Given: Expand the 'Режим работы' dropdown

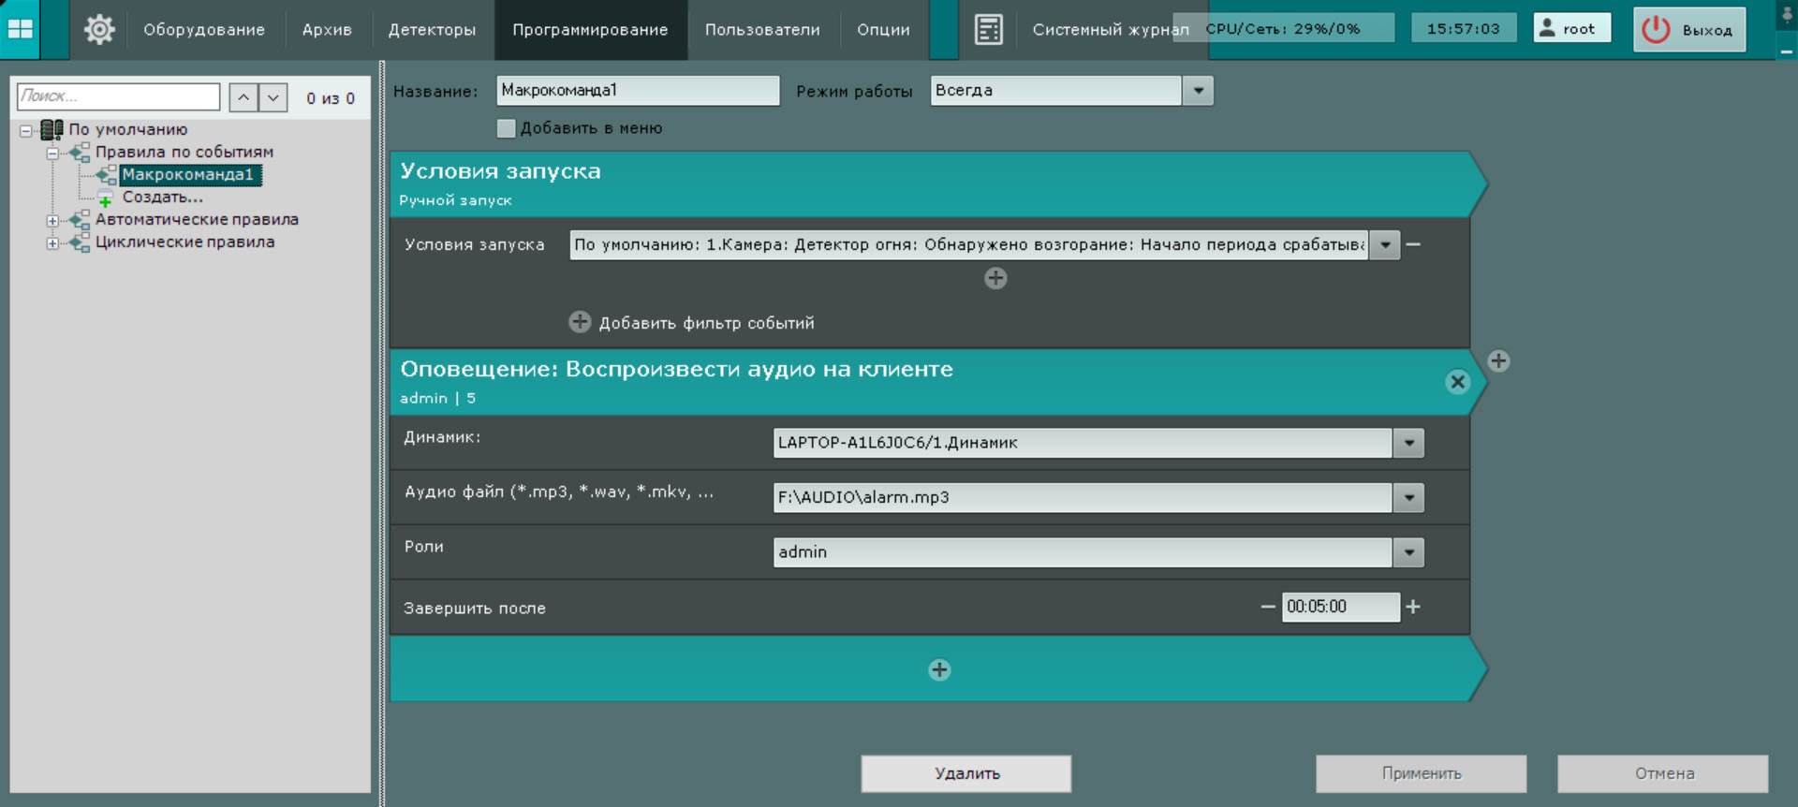Looking at the screenshot, I should click(1198, 91).
